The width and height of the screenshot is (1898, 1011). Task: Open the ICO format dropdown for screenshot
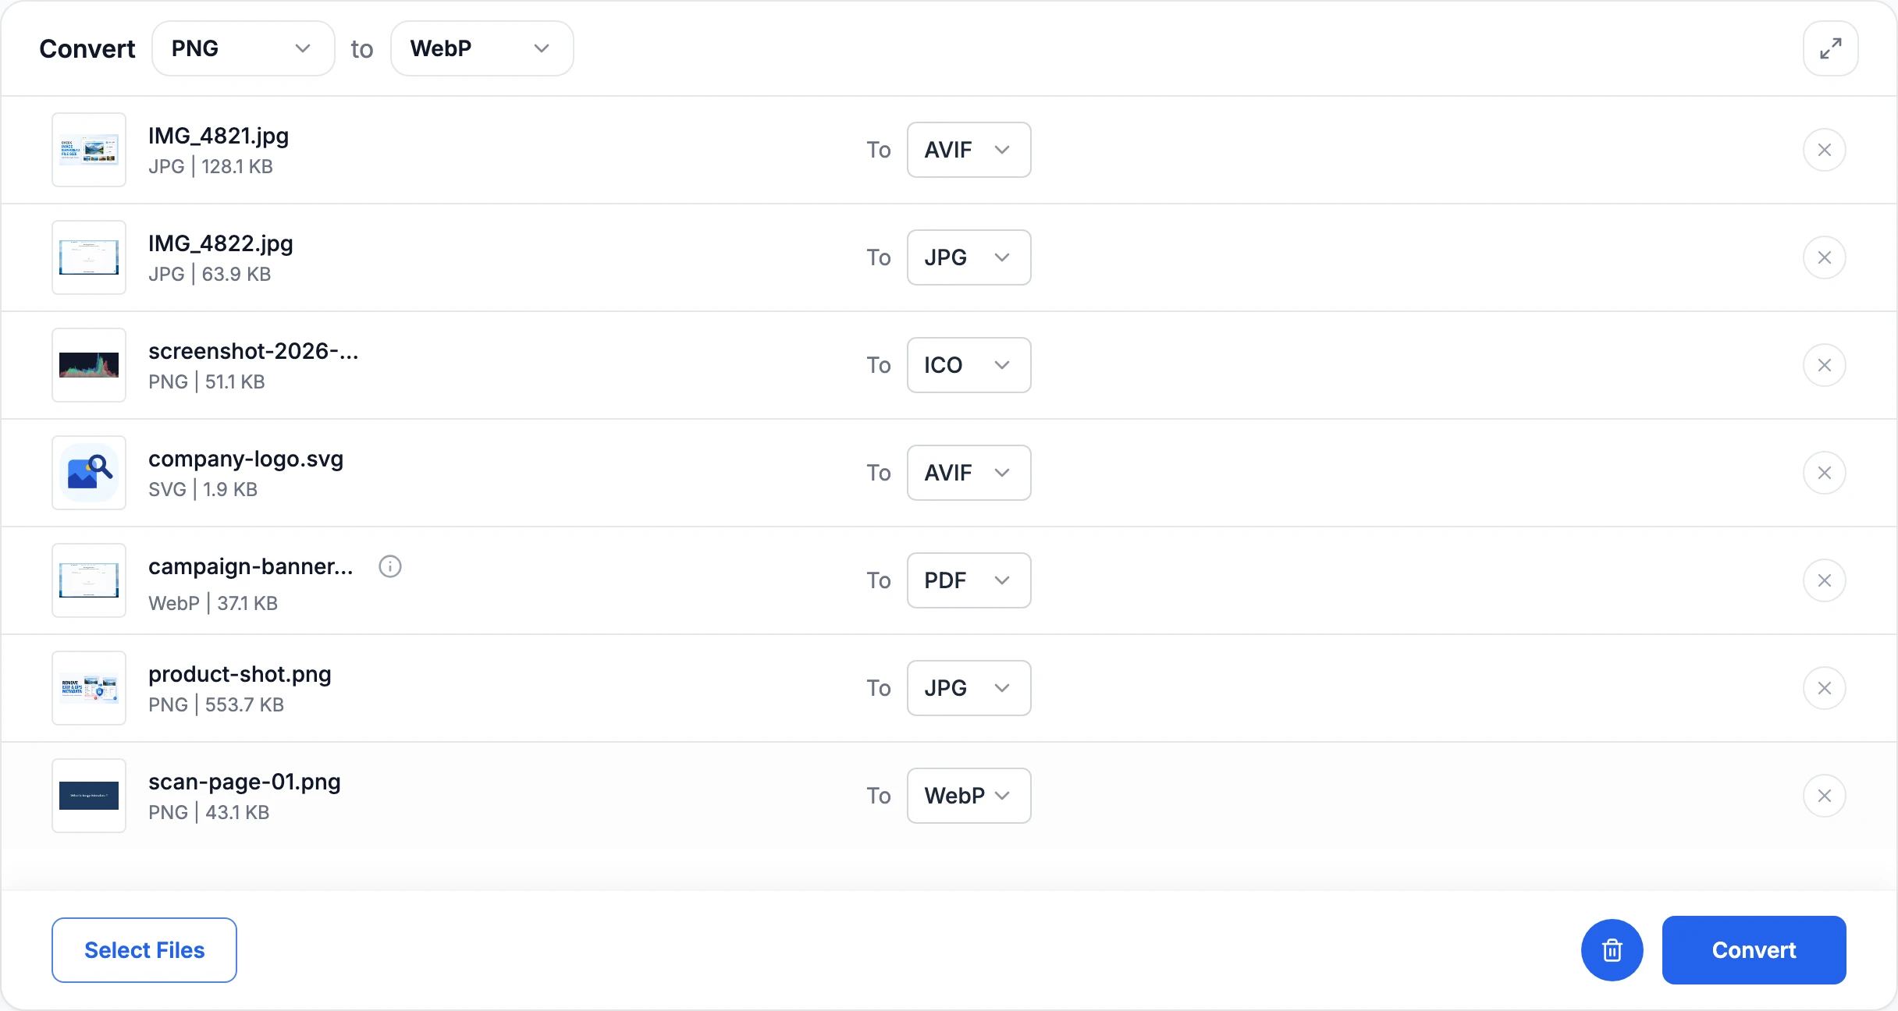coord(969,365)
